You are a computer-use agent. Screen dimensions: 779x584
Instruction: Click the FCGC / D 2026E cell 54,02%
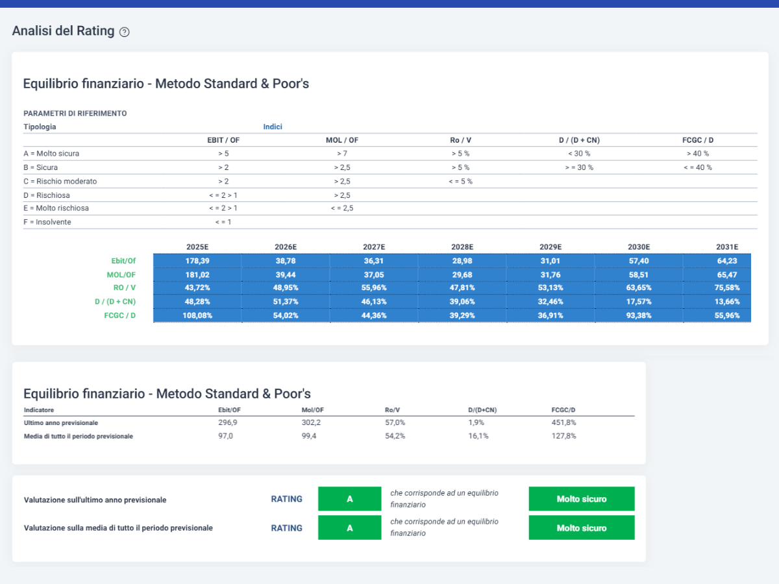tap(286, 315)
